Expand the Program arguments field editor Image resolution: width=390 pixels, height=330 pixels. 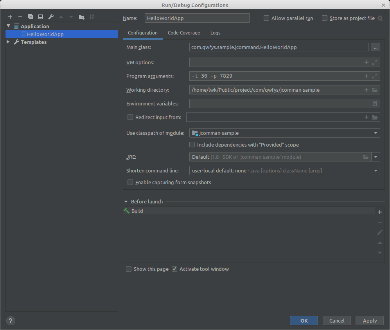[x=375, y=76]
